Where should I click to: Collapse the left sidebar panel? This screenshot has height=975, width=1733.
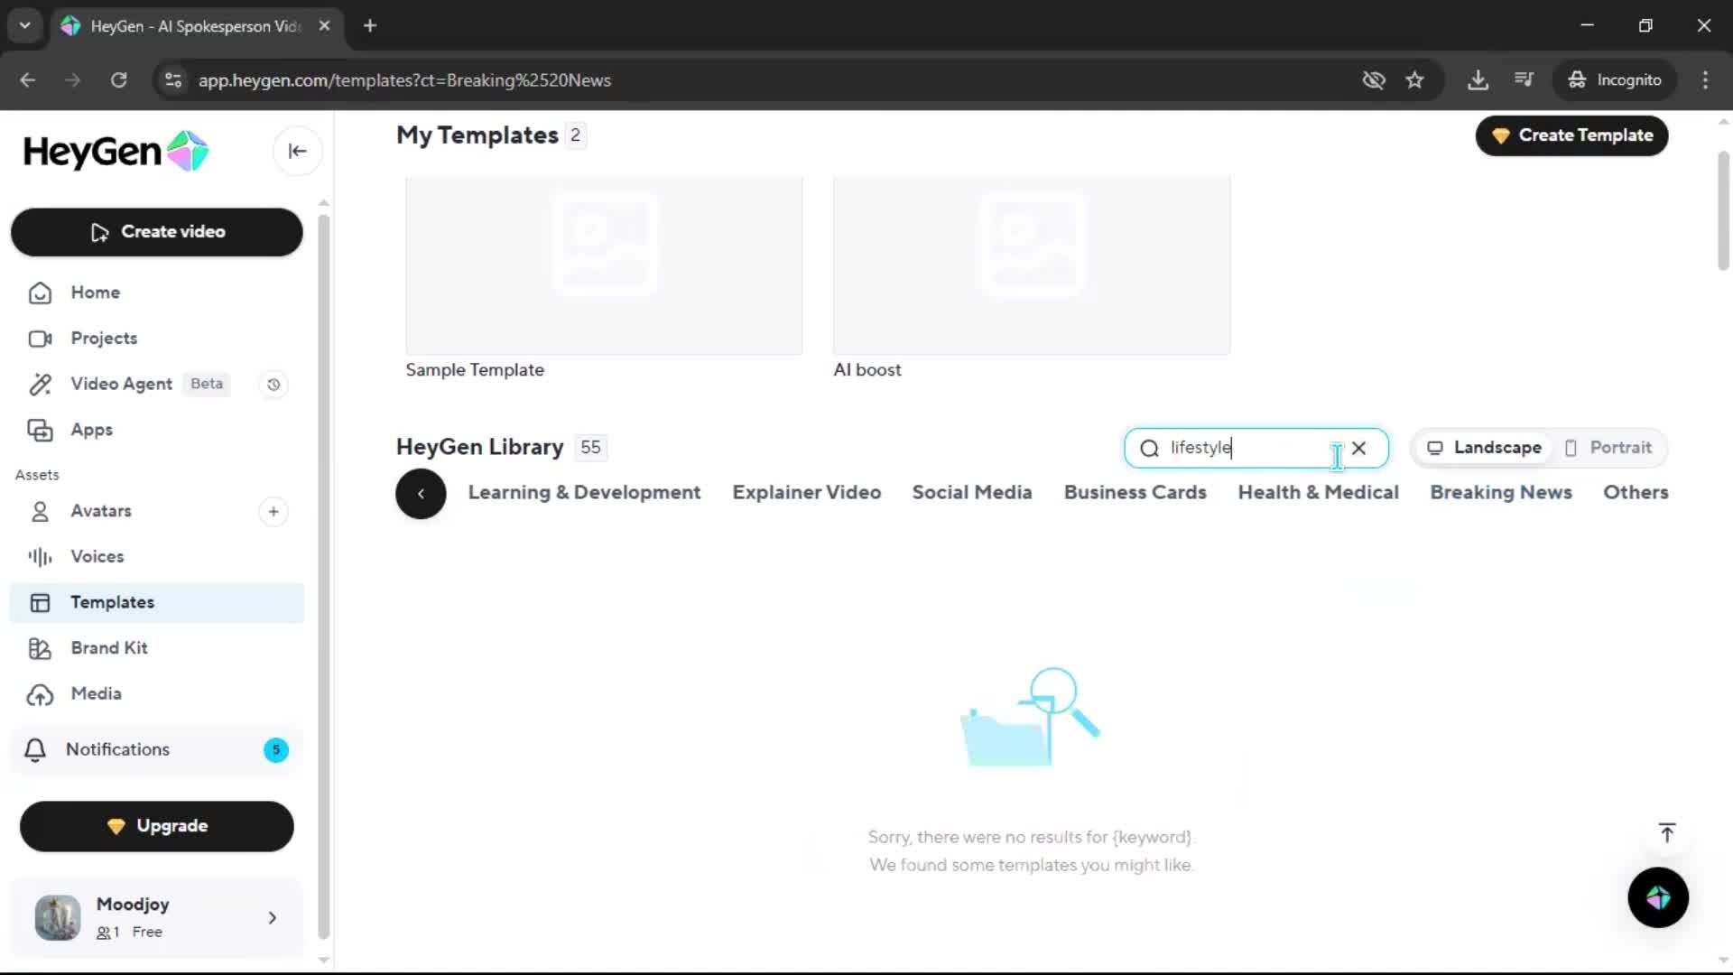click(x=297, y=151)
